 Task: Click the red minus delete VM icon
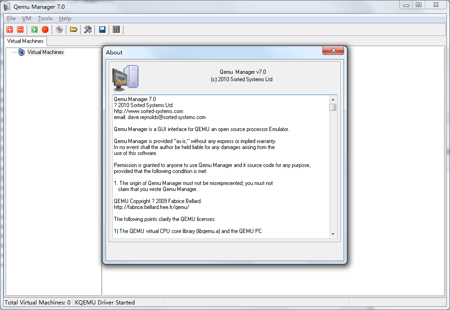(20, 30)
